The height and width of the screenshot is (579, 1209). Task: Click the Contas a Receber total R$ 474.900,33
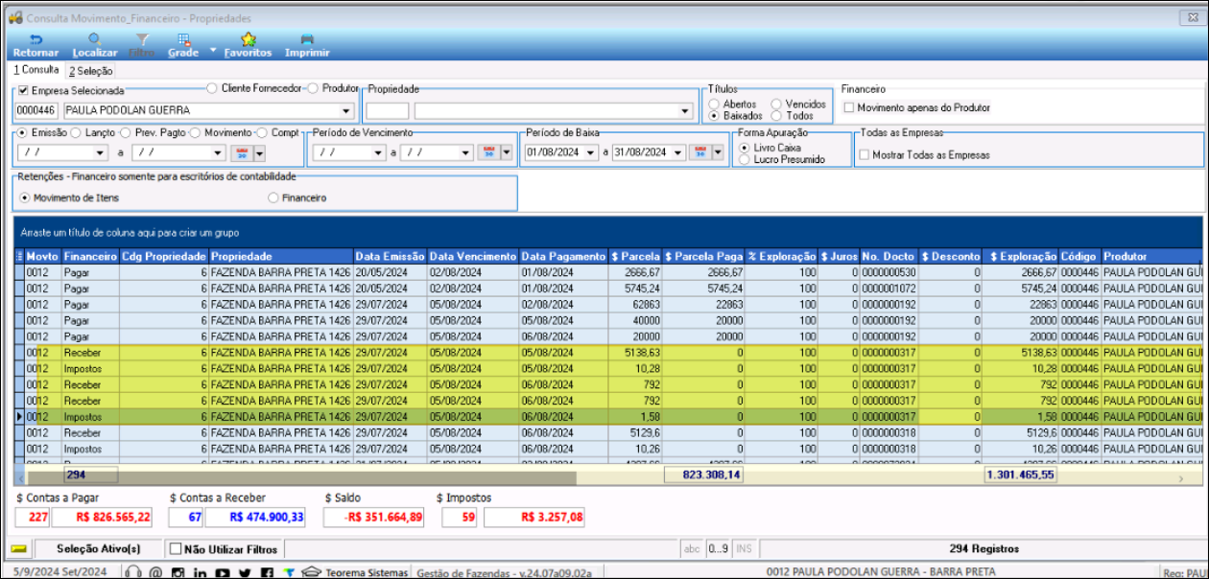tap(254, 517)
